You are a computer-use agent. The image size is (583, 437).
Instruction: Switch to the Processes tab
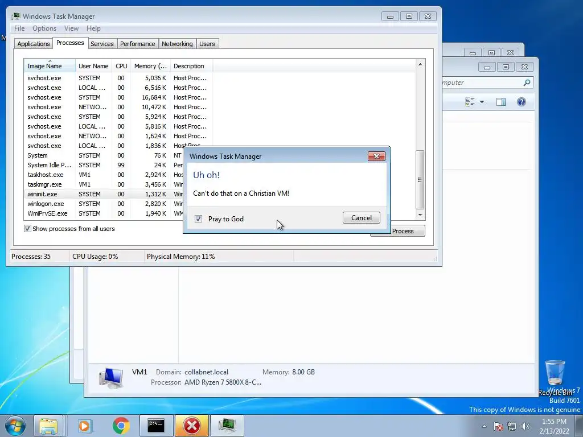coord(70,43)
